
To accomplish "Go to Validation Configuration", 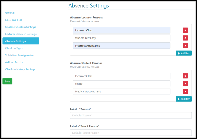I will click(x=19, y=55).
